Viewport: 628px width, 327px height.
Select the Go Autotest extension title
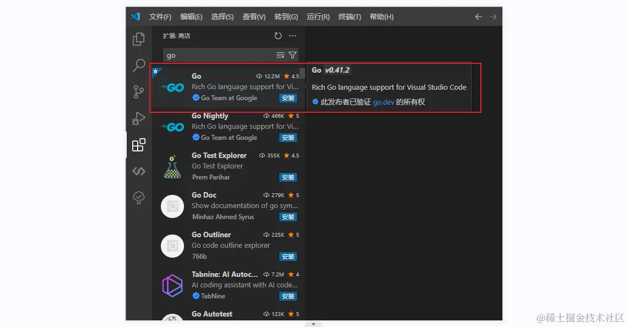(212, 314)
